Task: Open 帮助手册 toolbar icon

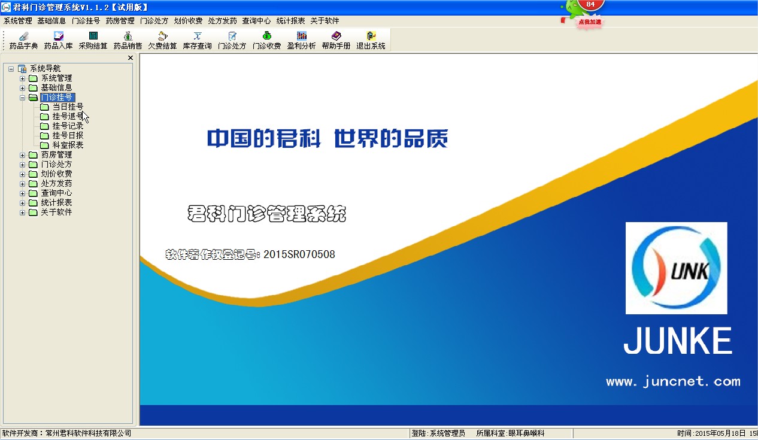Action: [336, 40]
